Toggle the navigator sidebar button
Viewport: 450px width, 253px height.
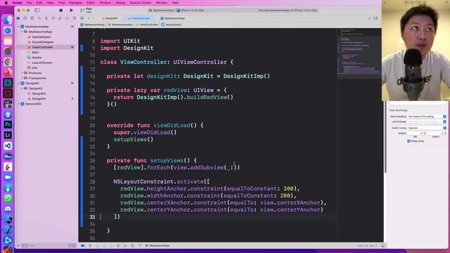tap(37, 11)
